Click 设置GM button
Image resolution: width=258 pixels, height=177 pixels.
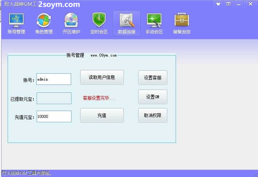tap(153, 97)
